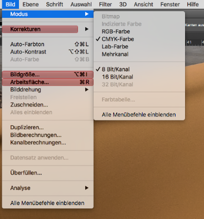Open the Ebene menu
This screenshot has width=204, height=219.
click(x=31, y=4)
